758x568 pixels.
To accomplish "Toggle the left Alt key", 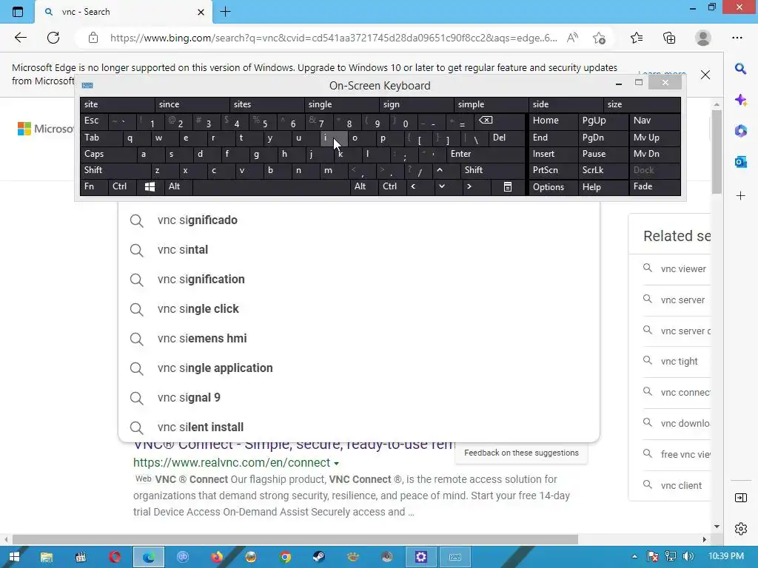I will [178, 186].
